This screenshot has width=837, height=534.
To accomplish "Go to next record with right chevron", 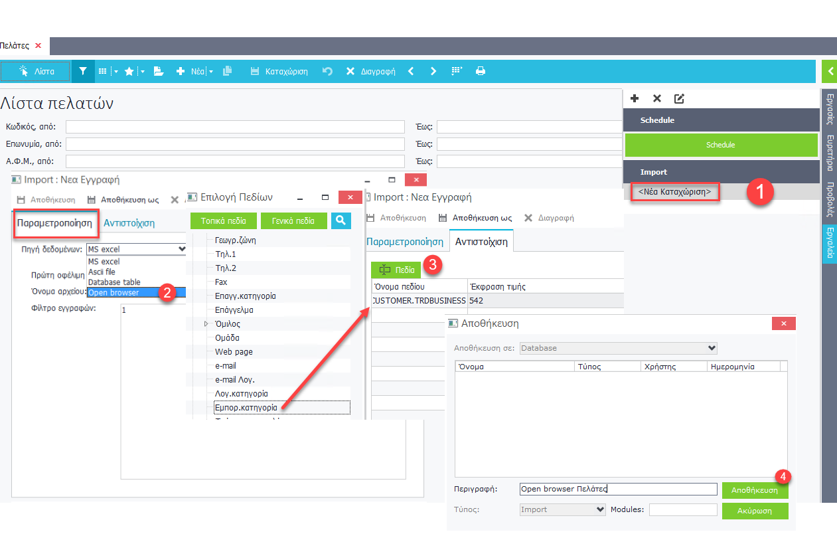I will pyautogui.click(x=433, y=71).
